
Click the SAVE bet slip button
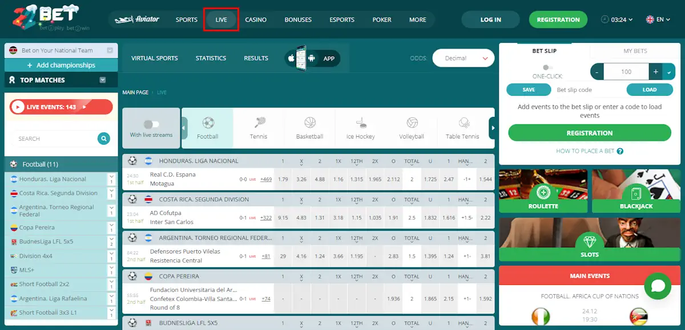coord(529,89)
